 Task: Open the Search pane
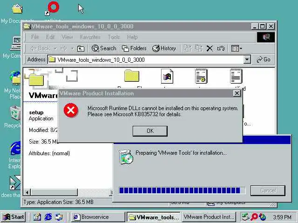click(x=104, y=48)
